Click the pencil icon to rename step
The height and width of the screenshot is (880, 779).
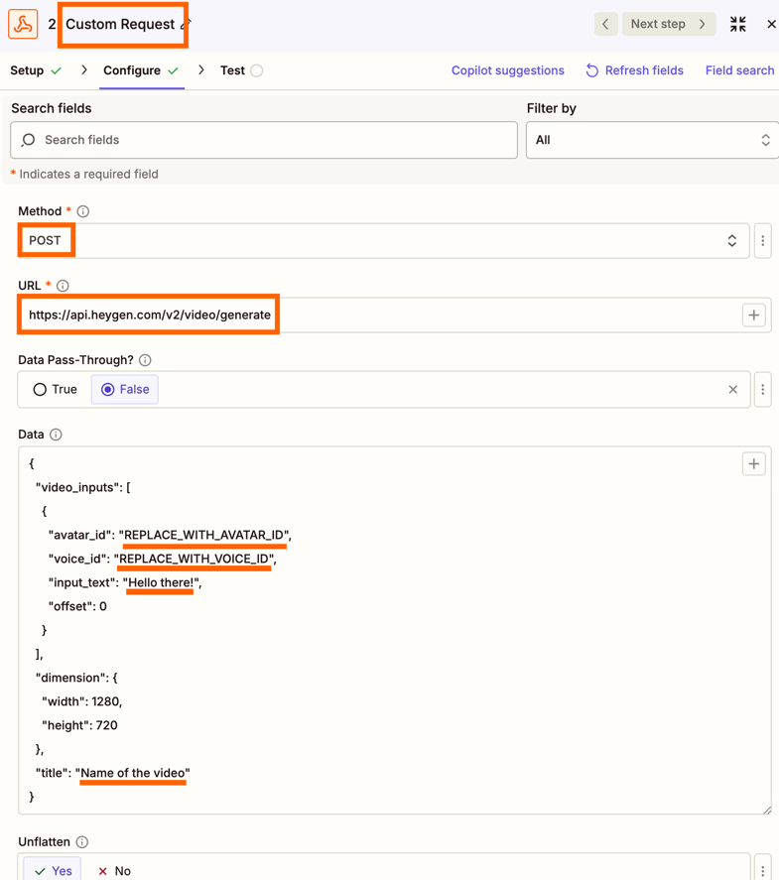(188, 24)
